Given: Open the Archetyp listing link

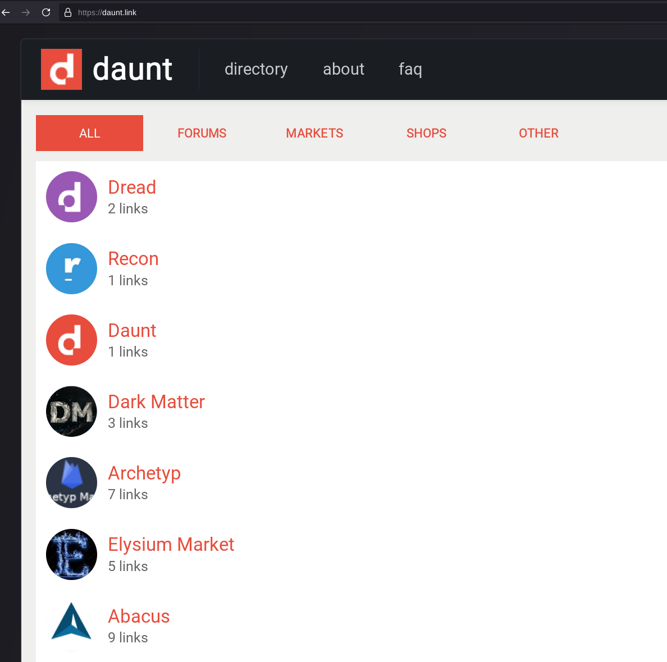Looking at the screenshot, I should point(144,473).
